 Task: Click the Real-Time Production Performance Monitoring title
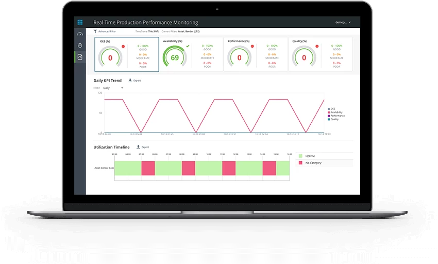point(146,22)
